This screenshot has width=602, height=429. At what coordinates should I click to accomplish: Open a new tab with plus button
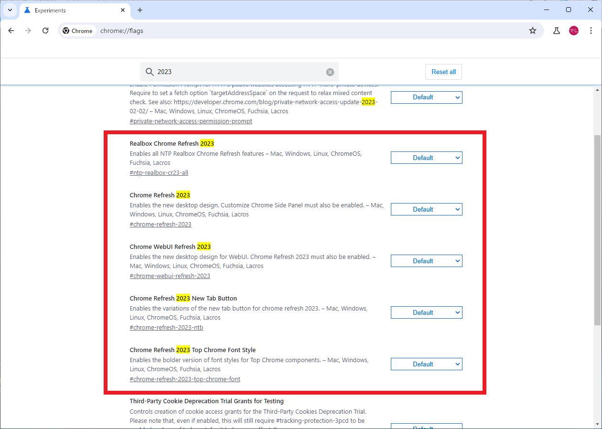[x=140, y=10]
